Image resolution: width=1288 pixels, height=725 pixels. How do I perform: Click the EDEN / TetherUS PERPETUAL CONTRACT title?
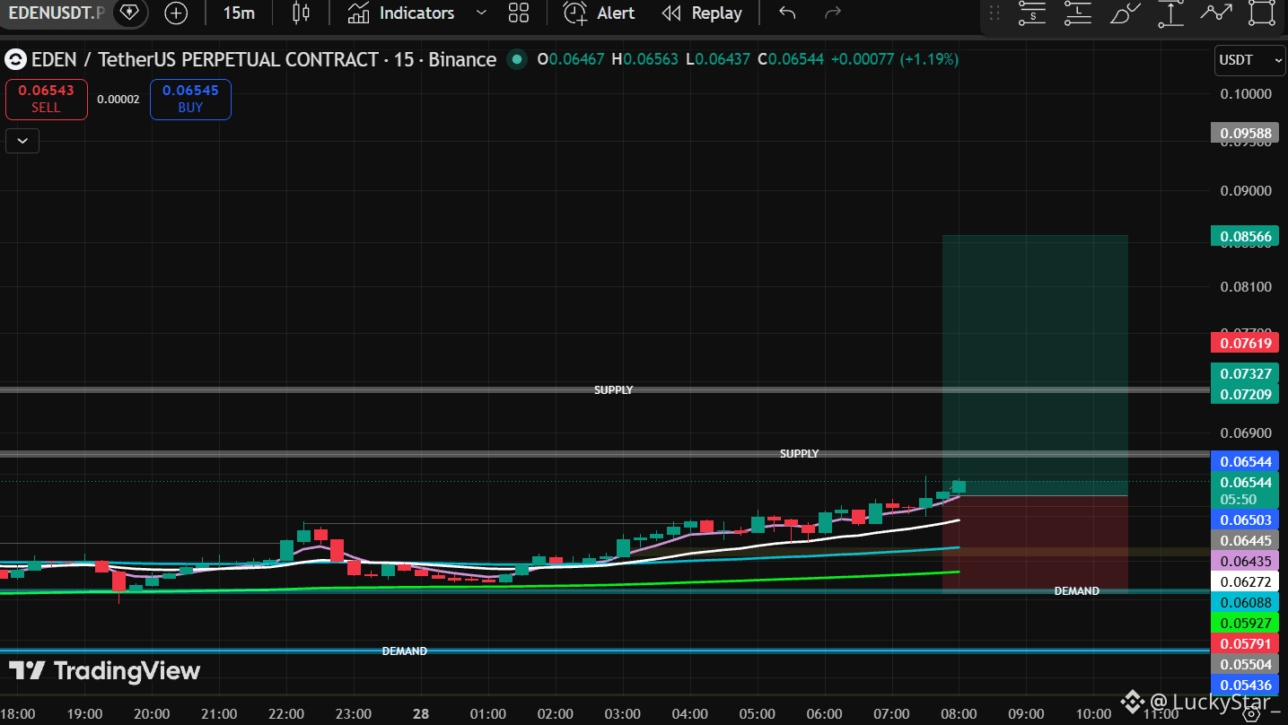(x=264, y=60)
